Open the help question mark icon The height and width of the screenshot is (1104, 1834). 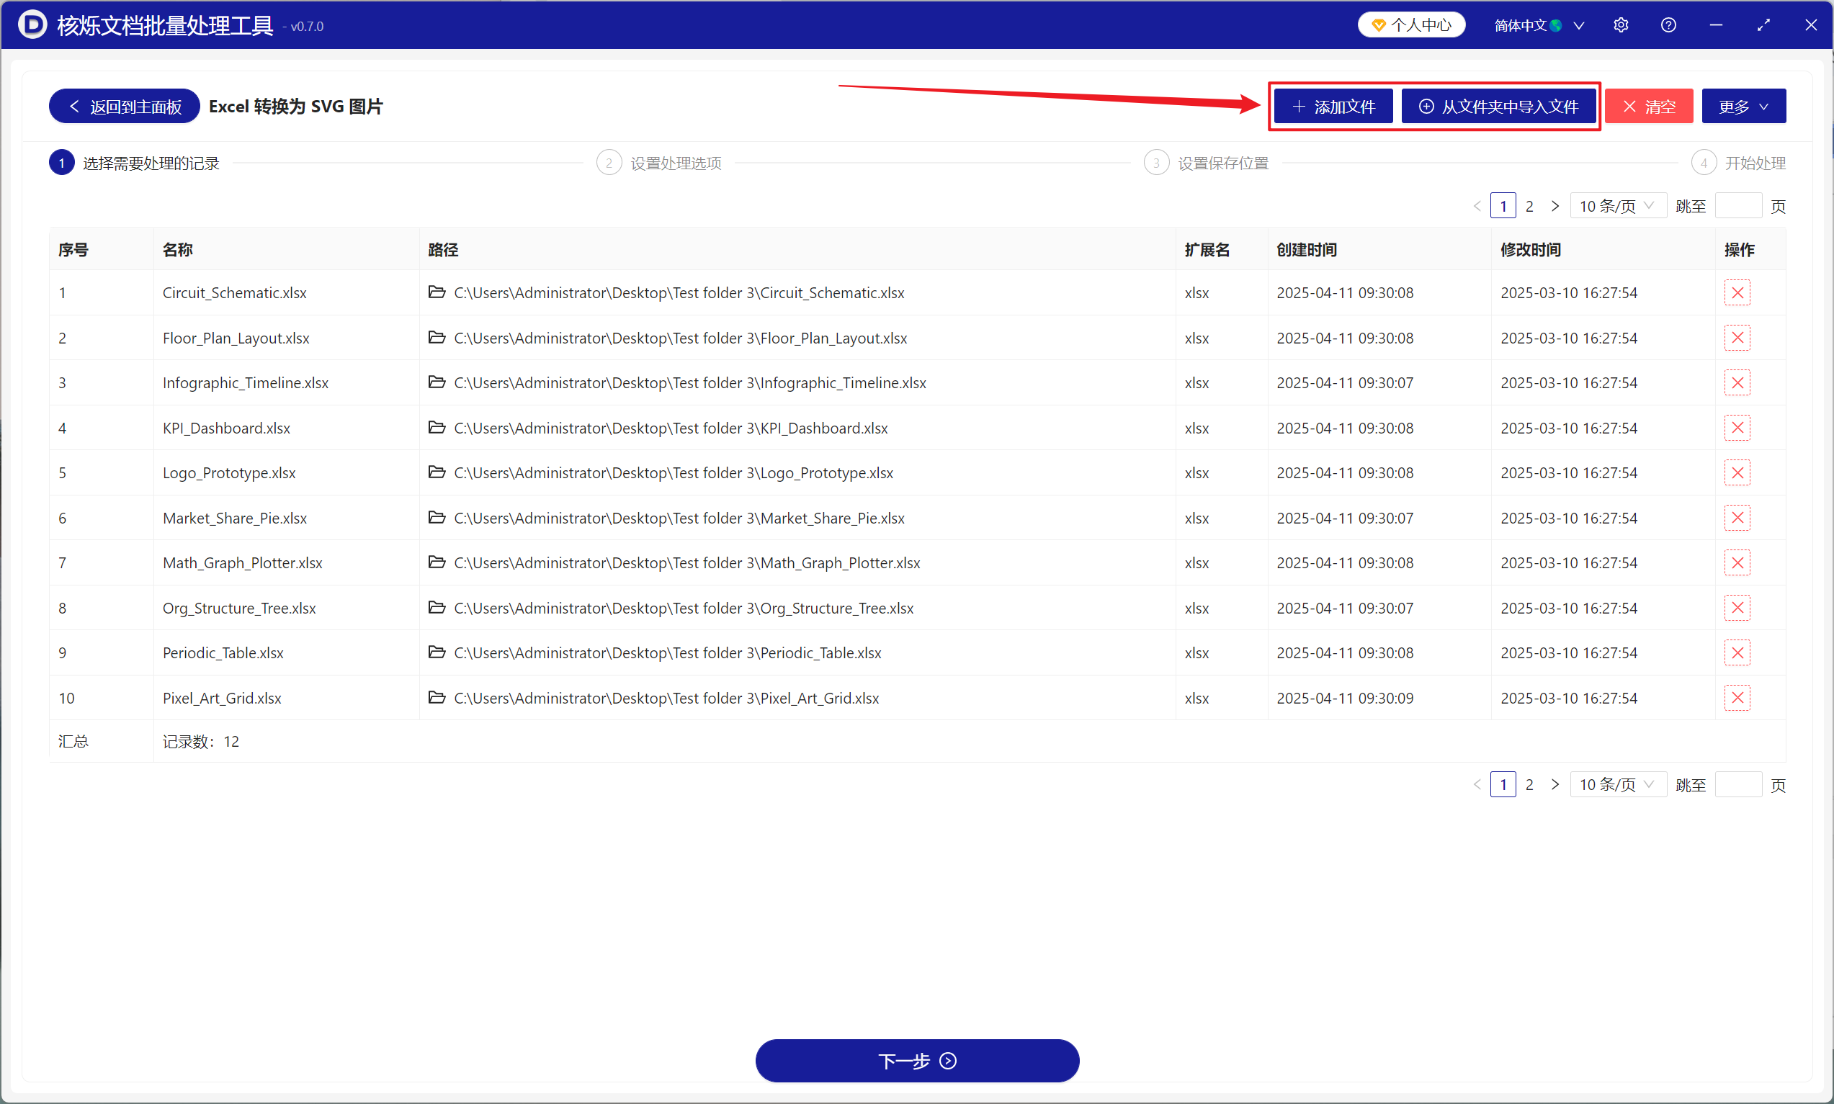(1668, 25)
